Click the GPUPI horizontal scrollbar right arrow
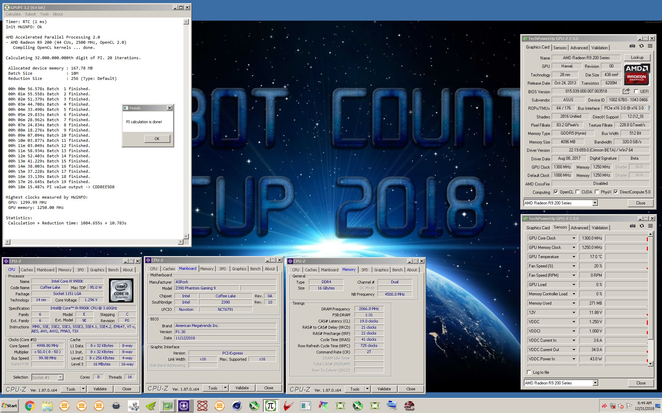Screen dimensions: 662x413 pos(180,242)
